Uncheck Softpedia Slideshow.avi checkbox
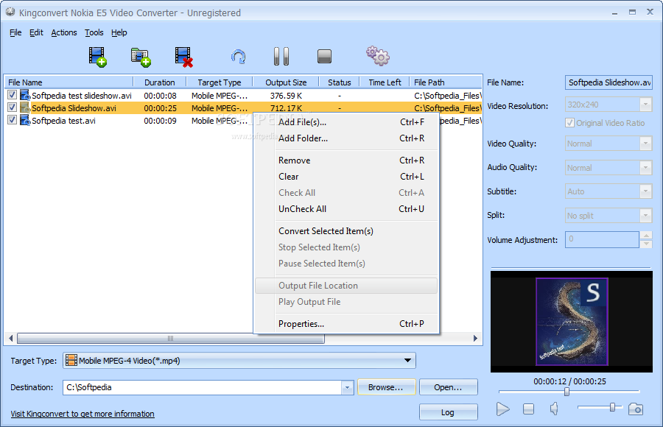Viewport: 663px width, 427px height. click(x=13, y=107)
